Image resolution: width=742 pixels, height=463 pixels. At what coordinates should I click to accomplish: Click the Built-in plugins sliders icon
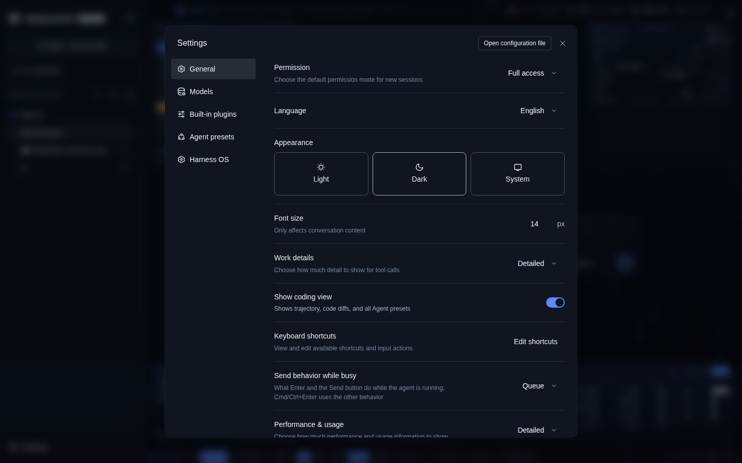pyautogui.click(x=181, y=114)
